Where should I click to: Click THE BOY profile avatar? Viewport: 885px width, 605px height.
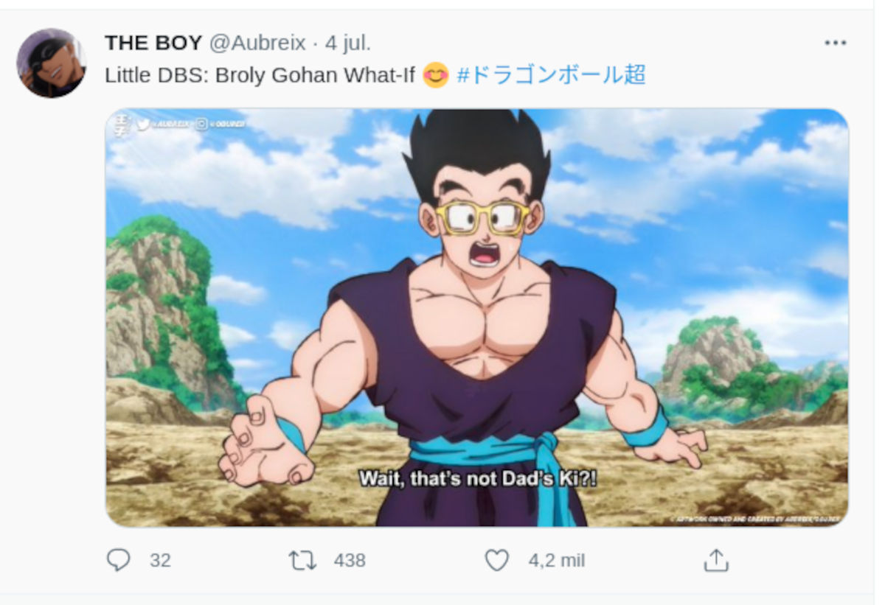point(51,63)
